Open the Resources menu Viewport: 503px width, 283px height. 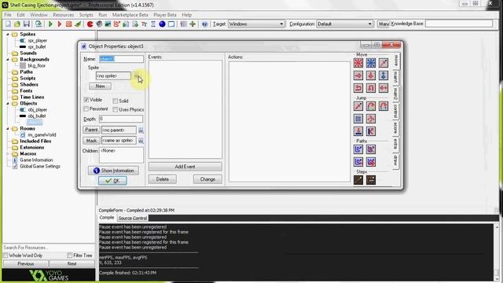coord(63,15)
